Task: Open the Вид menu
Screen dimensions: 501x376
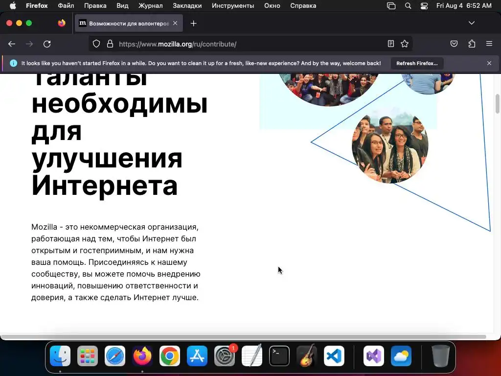Action: [122, 6]
